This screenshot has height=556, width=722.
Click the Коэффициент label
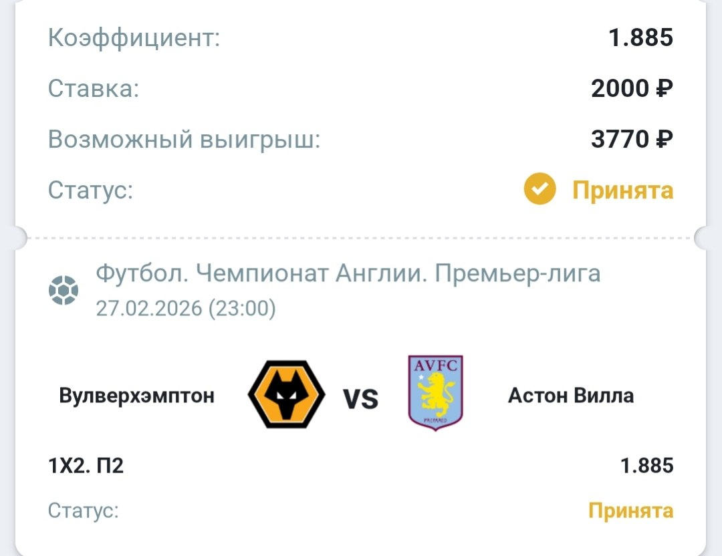(134, 37)
